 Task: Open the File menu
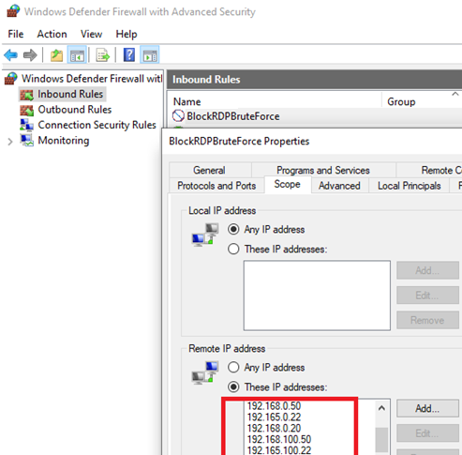pos(16,34)
